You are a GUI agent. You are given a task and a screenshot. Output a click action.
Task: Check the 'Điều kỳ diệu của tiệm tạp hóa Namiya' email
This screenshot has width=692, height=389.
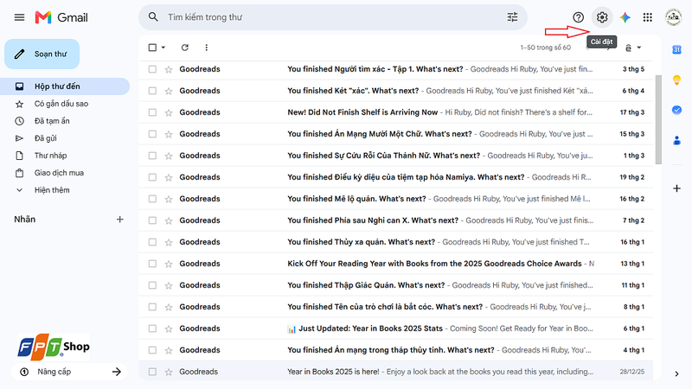click(x=152, y=177)
